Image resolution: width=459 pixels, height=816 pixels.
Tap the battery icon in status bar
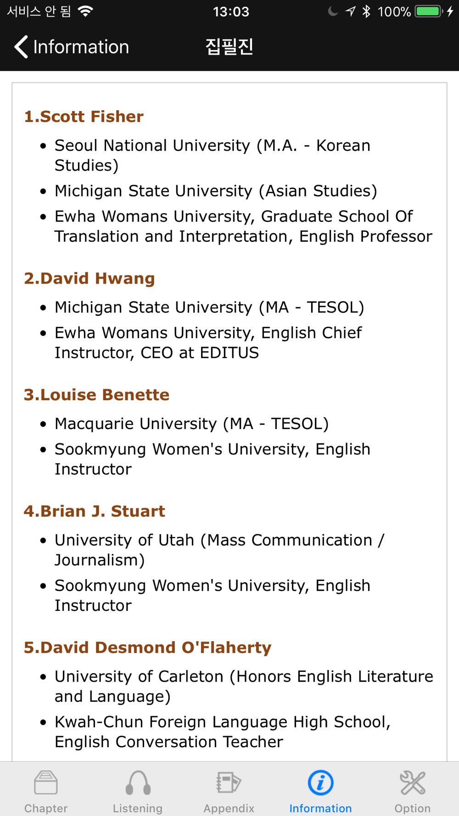[x=429, y=11]
